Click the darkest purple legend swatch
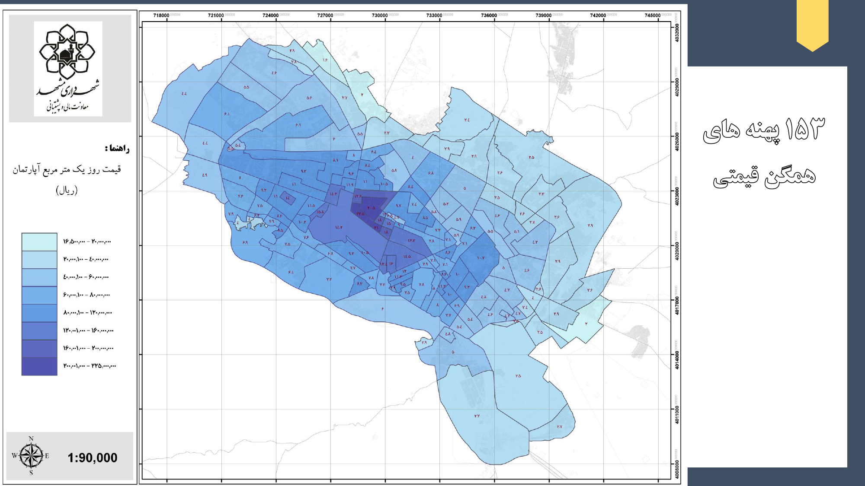This screenshot has height=486, width=865. tap(39, 366)
